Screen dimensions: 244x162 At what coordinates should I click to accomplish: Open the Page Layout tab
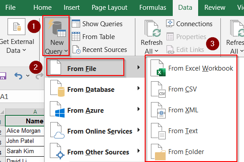[x=110, y=8]
